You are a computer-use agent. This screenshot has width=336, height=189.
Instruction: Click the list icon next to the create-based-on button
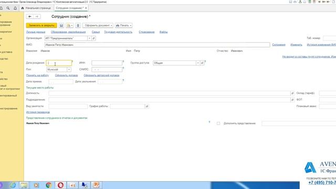click(x=78, y=26)
